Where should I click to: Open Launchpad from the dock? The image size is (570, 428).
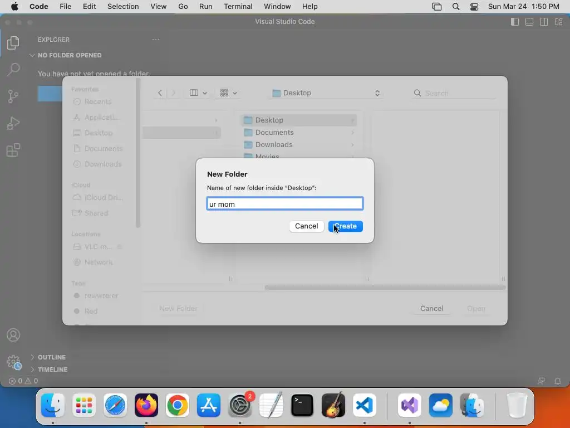84,405
